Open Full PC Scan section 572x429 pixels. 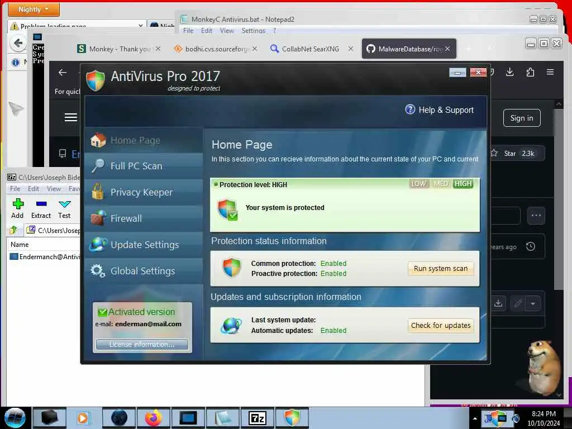point(144,166)
